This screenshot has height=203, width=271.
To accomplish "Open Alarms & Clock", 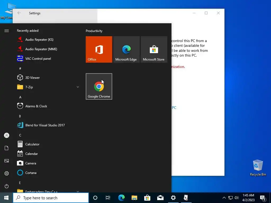I will 48,106.
